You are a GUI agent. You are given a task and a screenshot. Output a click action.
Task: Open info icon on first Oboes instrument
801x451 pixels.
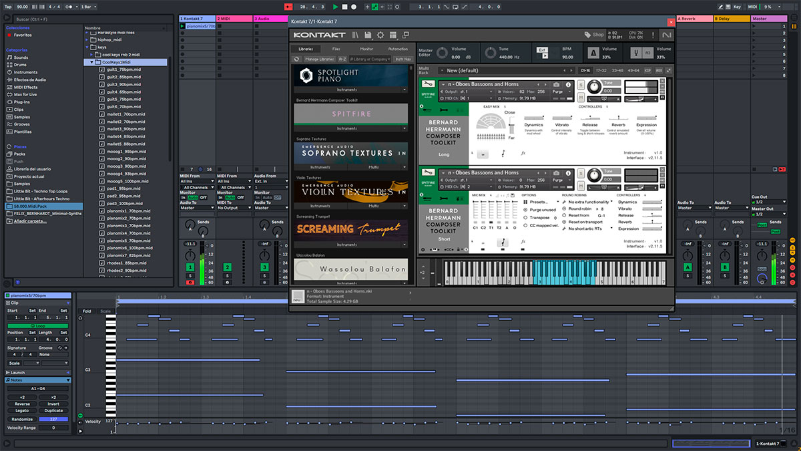(x=568, y=85)
